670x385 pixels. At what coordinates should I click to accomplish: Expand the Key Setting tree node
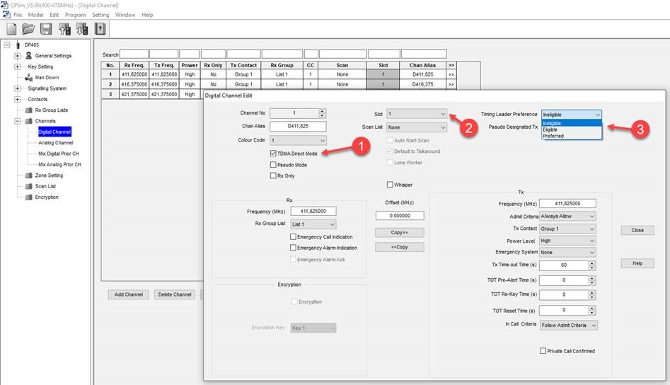[x=17, y=67]
